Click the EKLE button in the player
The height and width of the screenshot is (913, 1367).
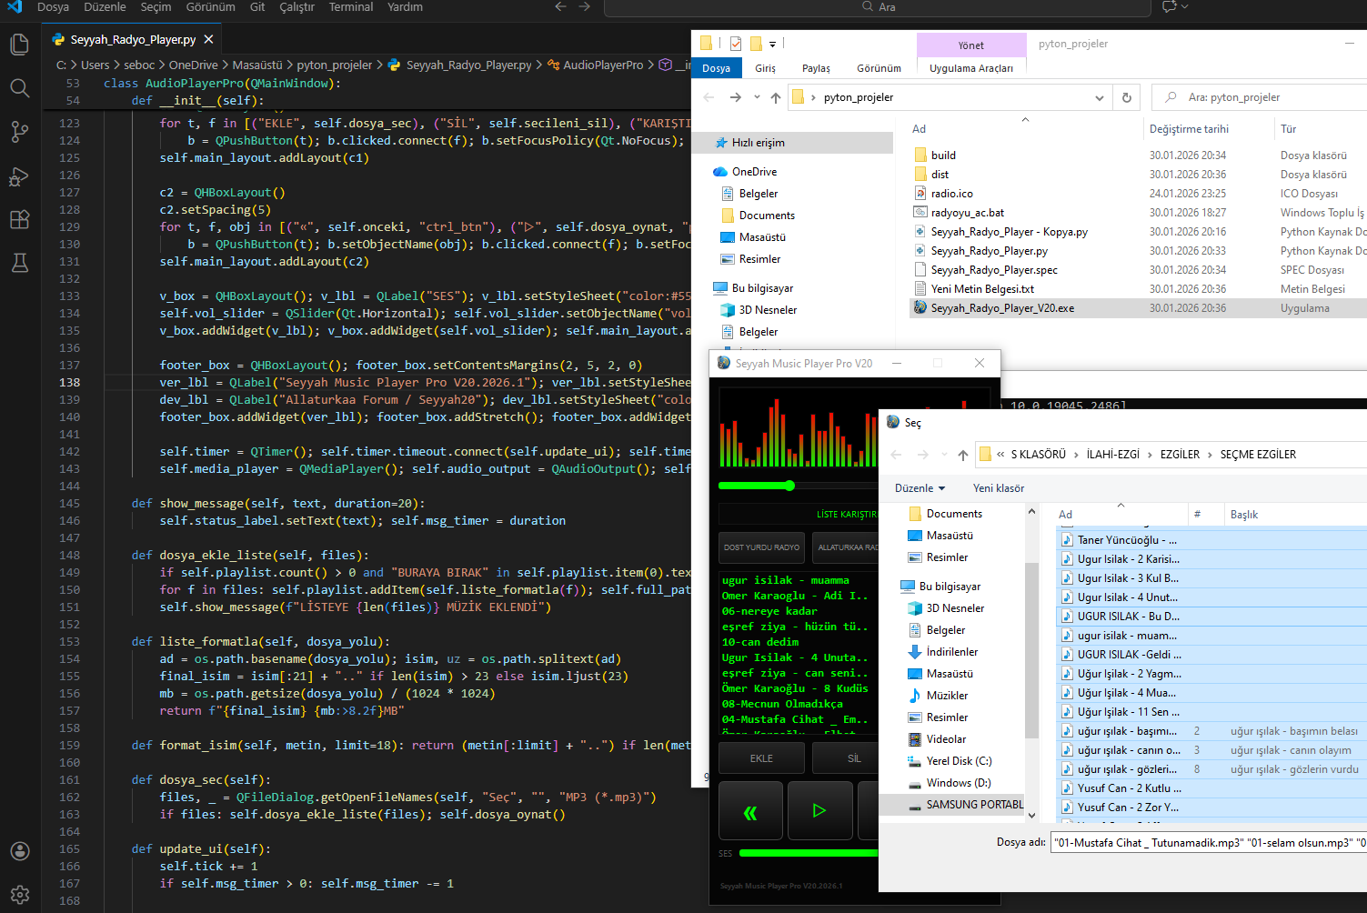click(761, 758)
